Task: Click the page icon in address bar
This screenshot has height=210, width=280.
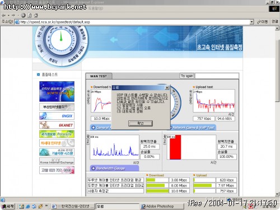Action: point(17,22)
